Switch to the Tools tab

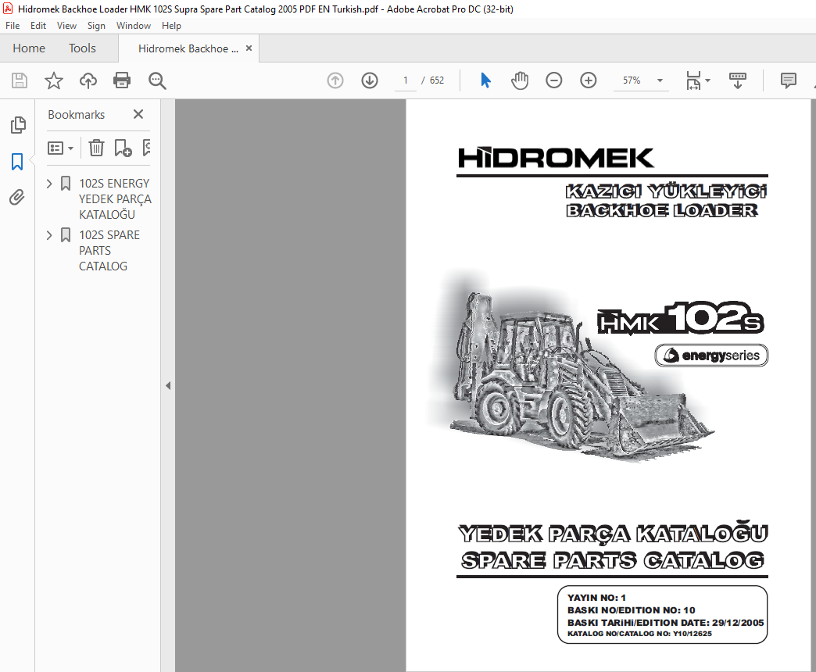tap(82, 48)
